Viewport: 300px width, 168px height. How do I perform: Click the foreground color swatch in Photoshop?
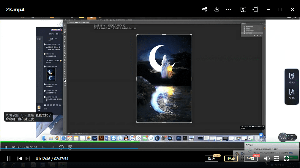tap(64, 80)
